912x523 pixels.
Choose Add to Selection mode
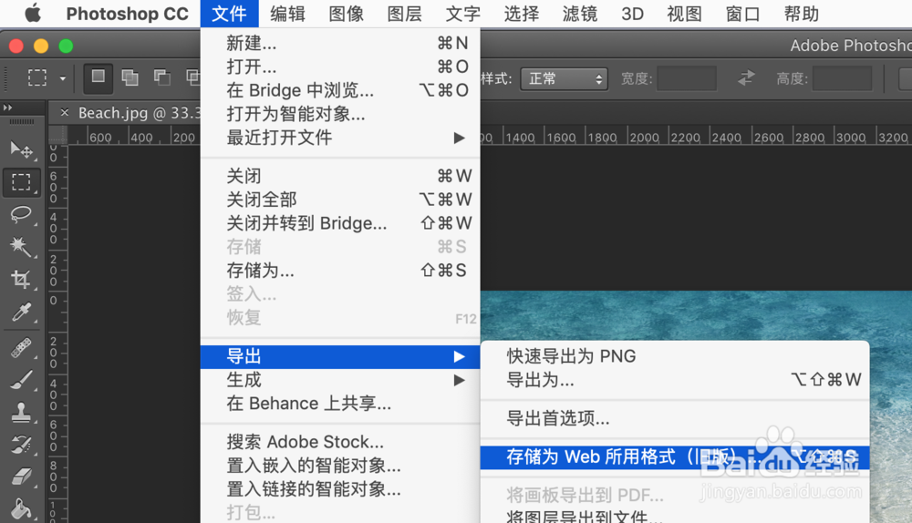point(130,77)
